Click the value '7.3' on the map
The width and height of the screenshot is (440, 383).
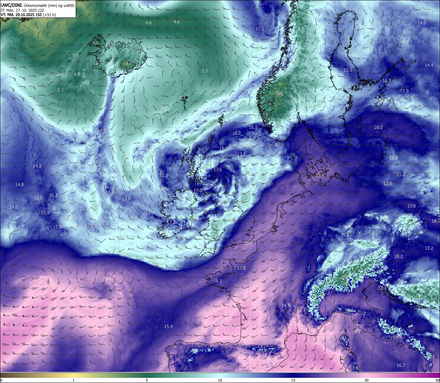coord(76,56)
